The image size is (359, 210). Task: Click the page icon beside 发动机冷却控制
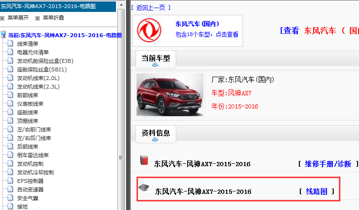[x=11, y=172]
